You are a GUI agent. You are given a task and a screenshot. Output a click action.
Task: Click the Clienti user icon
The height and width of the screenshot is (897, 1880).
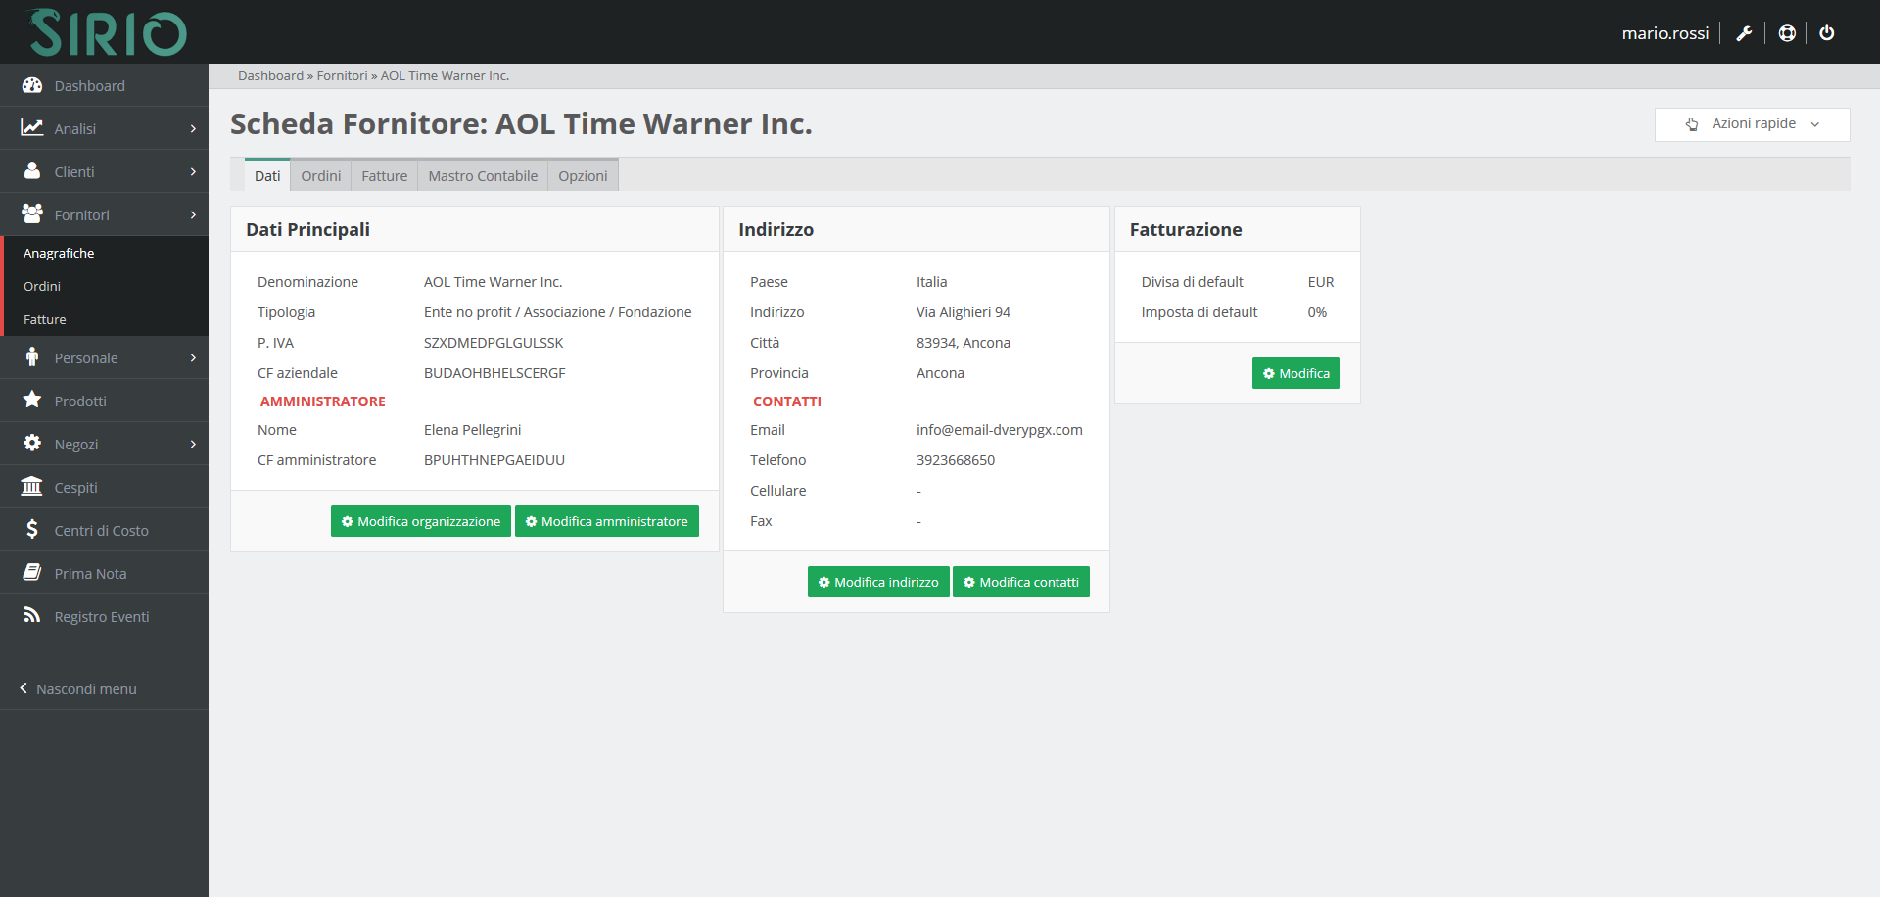coord(32,171)
